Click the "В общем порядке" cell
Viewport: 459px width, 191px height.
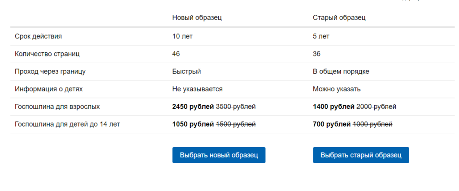pyautogui.click(x=341, y=72)
